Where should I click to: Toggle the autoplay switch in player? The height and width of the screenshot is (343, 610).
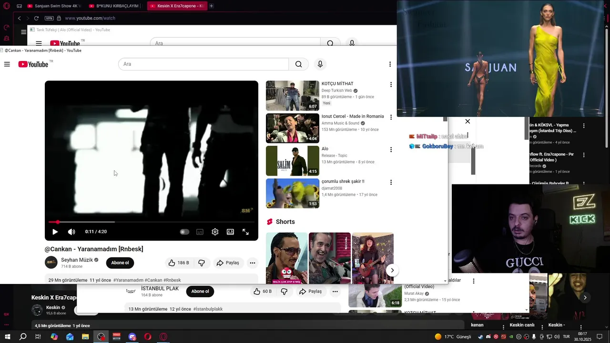(x=184, y=232)
